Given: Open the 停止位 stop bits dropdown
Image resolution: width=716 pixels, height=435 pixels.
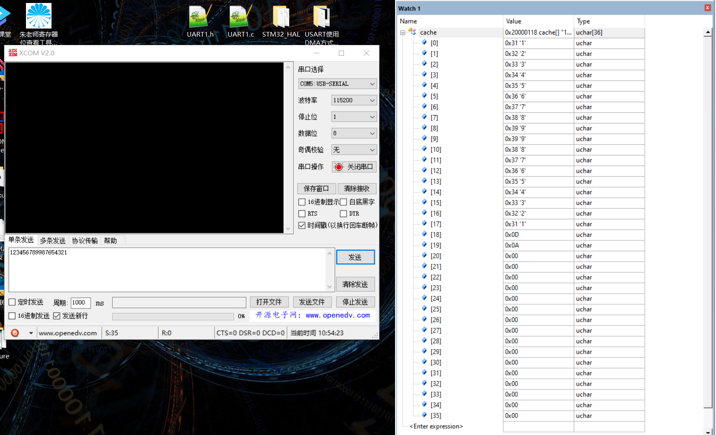Looking at the screenshot, I should tap(354, 117).
